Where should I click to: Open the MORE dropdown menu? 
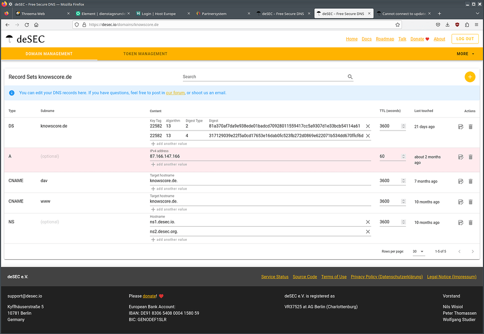coord(465,54)
